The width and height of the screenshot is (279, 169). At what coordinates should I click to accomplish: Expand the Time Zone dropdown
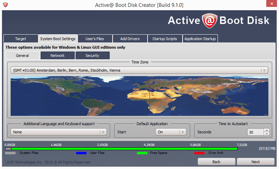point(139,70)
